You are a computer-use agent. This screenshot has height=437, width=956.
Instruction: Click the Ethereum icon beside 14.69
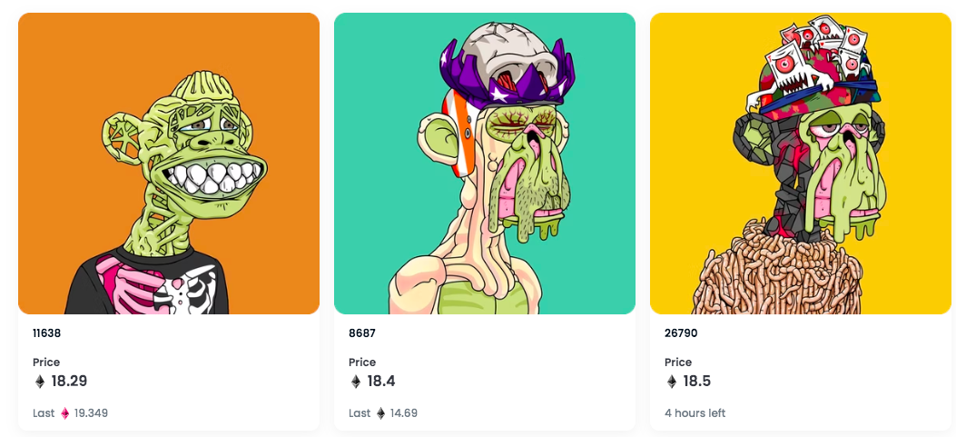coord(381,413)
